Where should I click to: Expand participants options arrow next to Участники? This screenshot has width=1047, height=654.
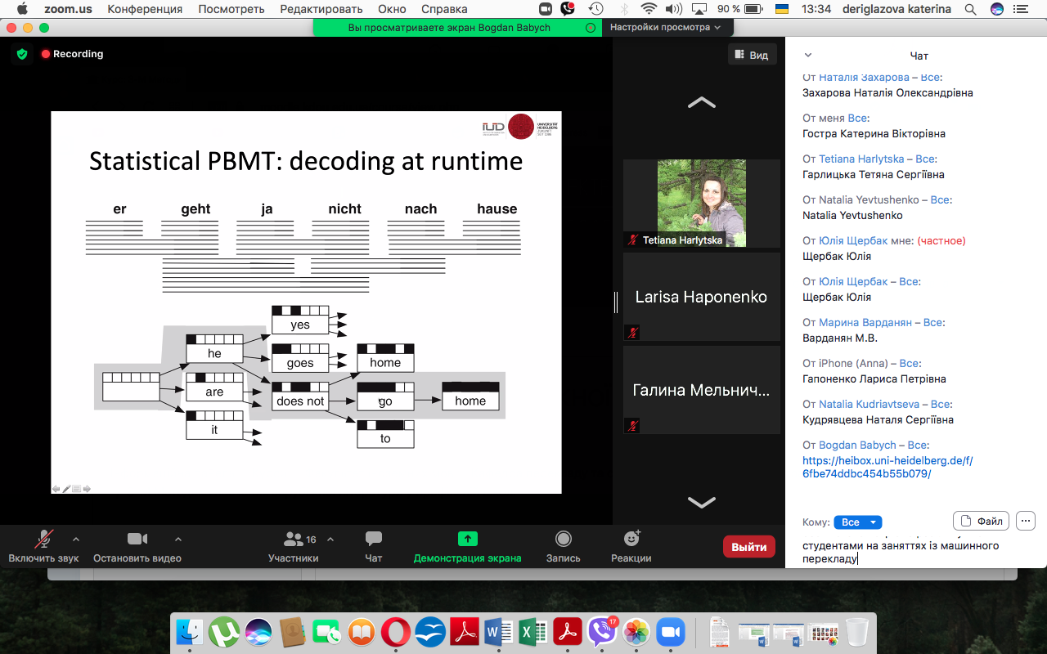tap(330, 540)
